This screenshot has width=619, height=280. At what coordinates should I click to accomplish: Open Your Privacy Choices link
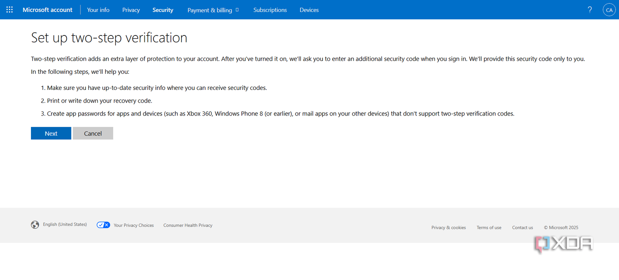tap(134, 225)
